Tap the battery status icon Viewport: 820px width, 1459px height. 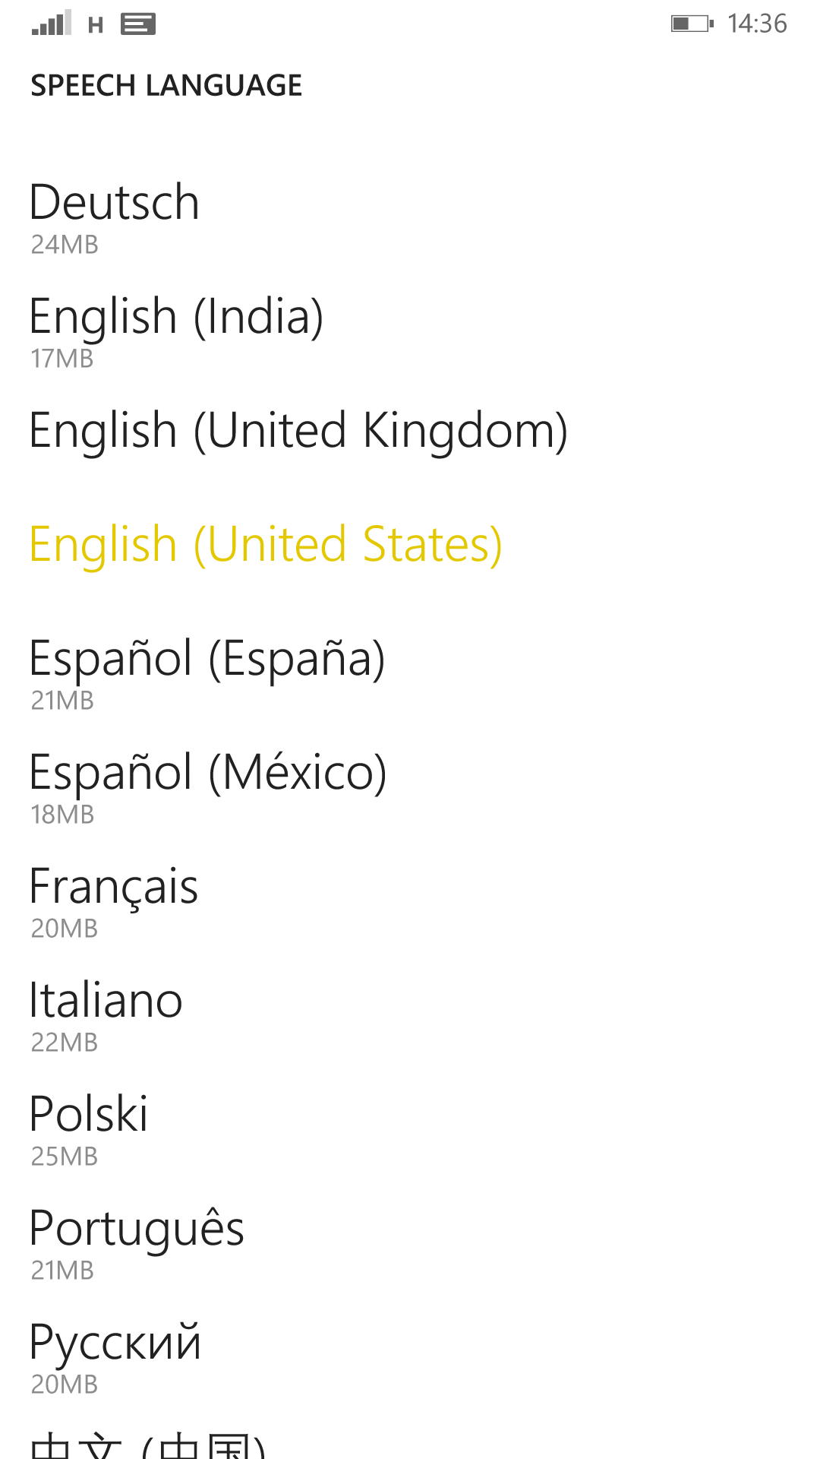click(692, 24)
